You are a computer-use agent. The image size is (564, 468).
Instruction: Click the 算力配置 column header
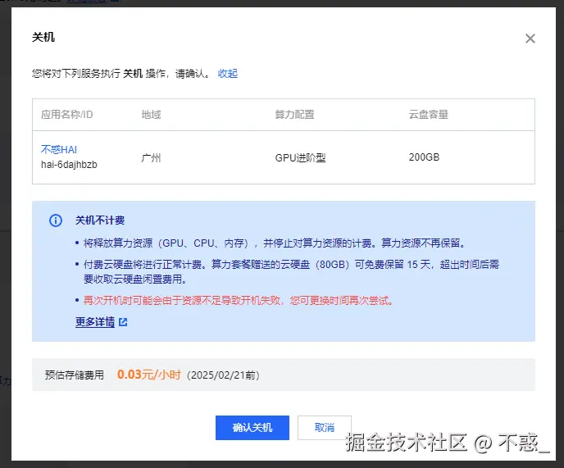coord(294,115)
